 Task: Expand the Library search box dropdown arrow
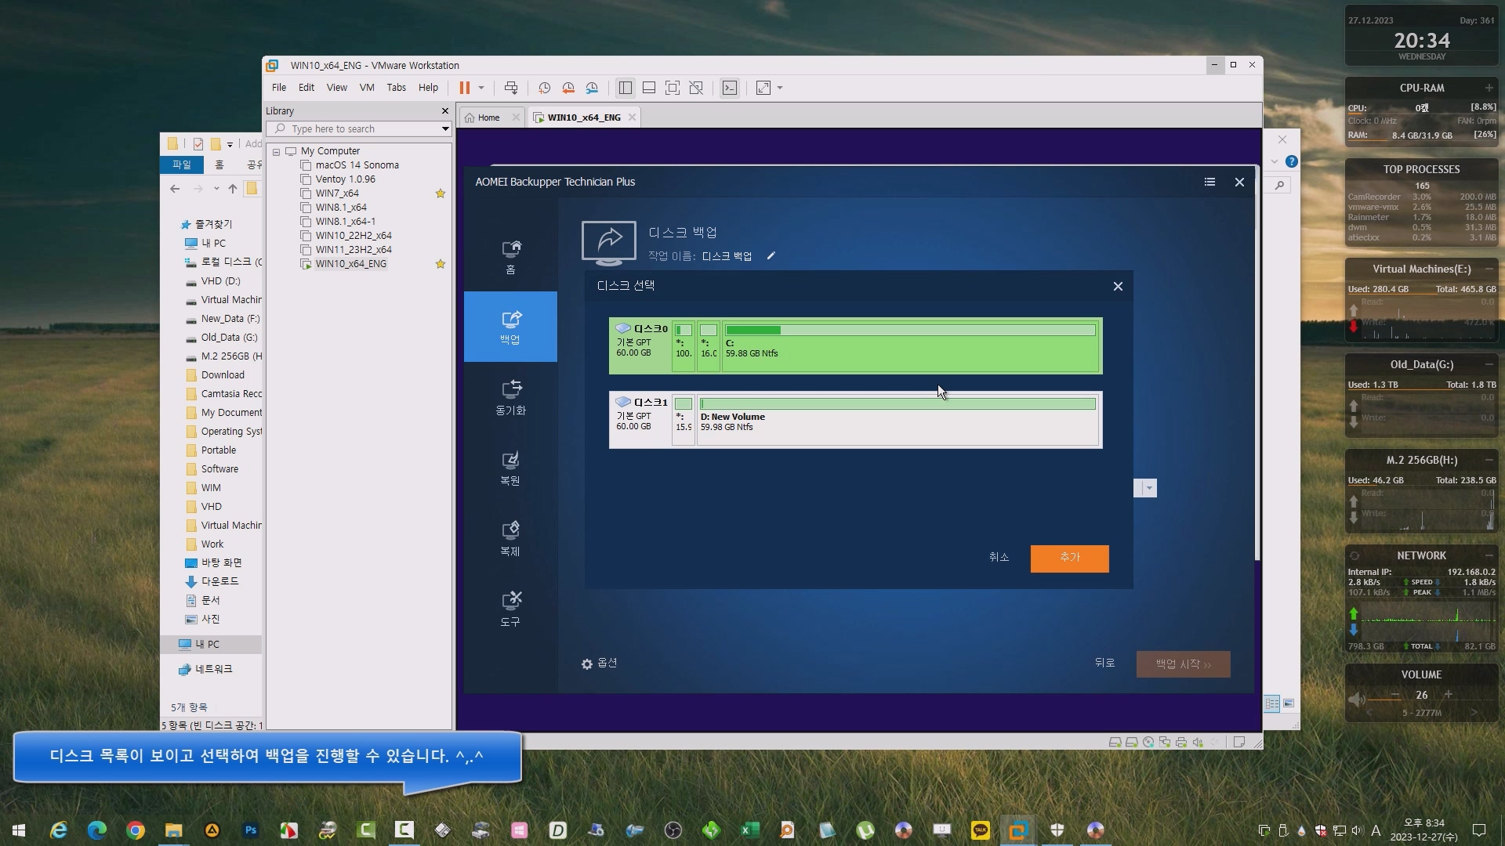444,129
